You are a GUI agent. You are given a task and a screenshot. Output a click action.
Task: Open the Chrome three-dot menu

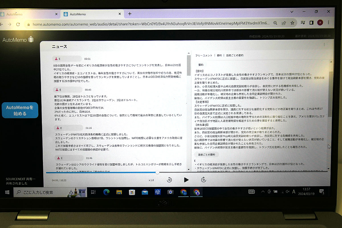click(x=328, y=22)
